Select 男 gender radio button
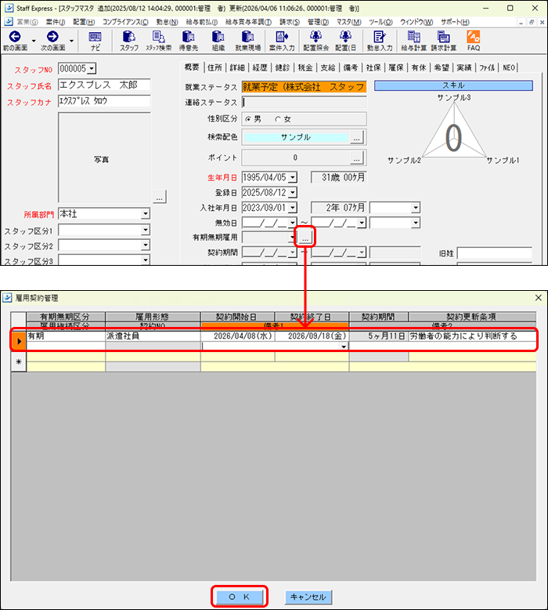 pyautogui.click(x=248, y=119)
